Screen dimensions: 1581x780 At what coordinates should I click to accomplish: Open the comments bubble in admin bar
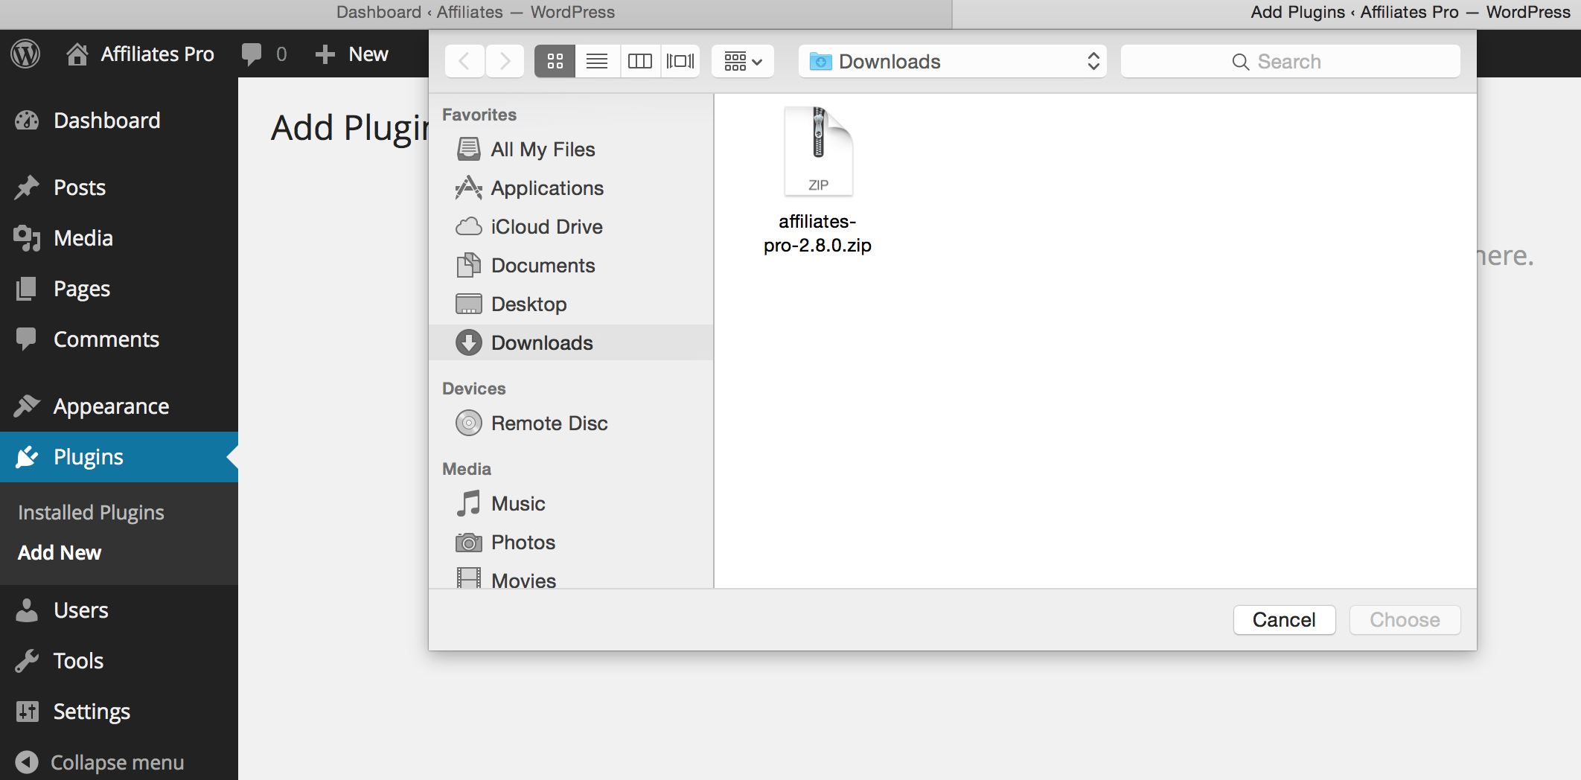pos(264,54)
